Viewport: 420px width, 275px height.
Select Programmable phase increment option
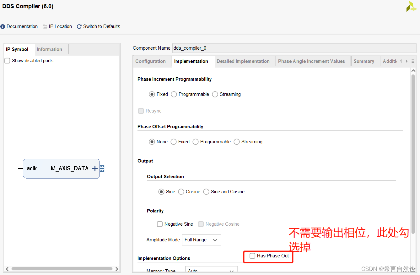pos(174,94)
